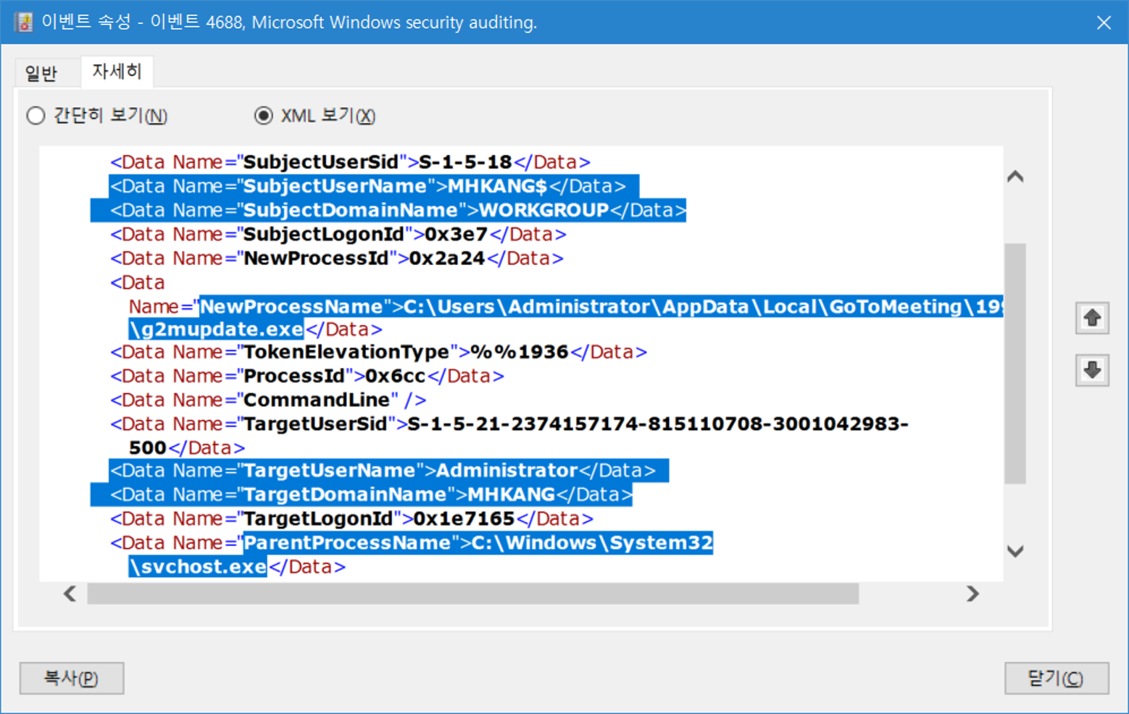Click the previous event up arrow button
The width and height of the screenshot is (1129, 714).
pyautogui.click(x=1092, y=318)
